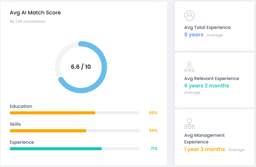
Task: Click the Avg Total Experience label
Action: point(207,27)
